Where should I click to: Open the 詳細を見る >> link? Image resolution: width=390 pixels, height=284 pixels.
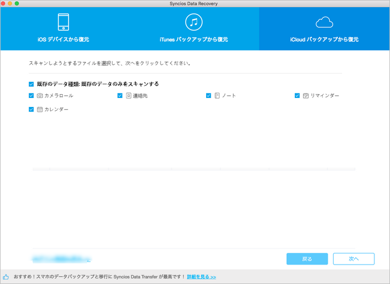pyautogui.click(x=201, y=277)
